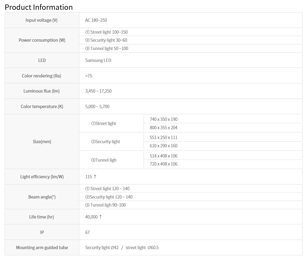The width and height of the screenshot is (305, 261).
Task: Click the Product Information heading
Action: click(39, 7)
